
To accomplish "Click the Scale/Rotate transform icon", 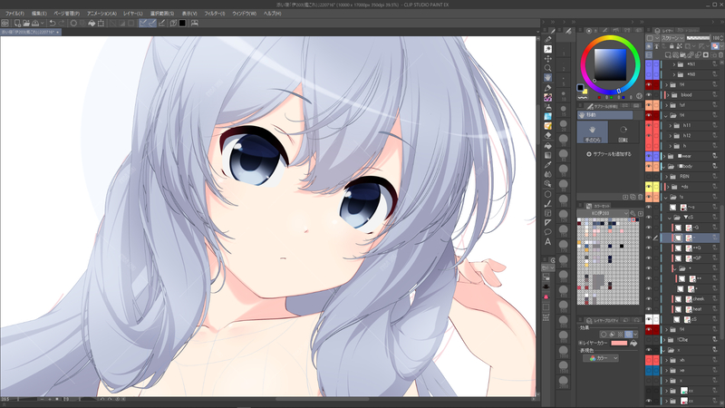I will (101, 23).
